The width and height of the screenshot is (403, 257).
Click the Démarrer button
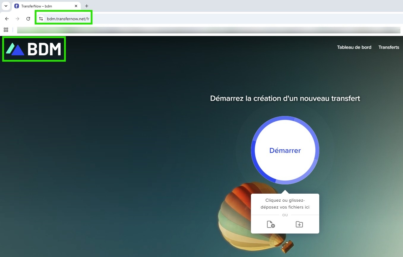(x=285, y=150)
